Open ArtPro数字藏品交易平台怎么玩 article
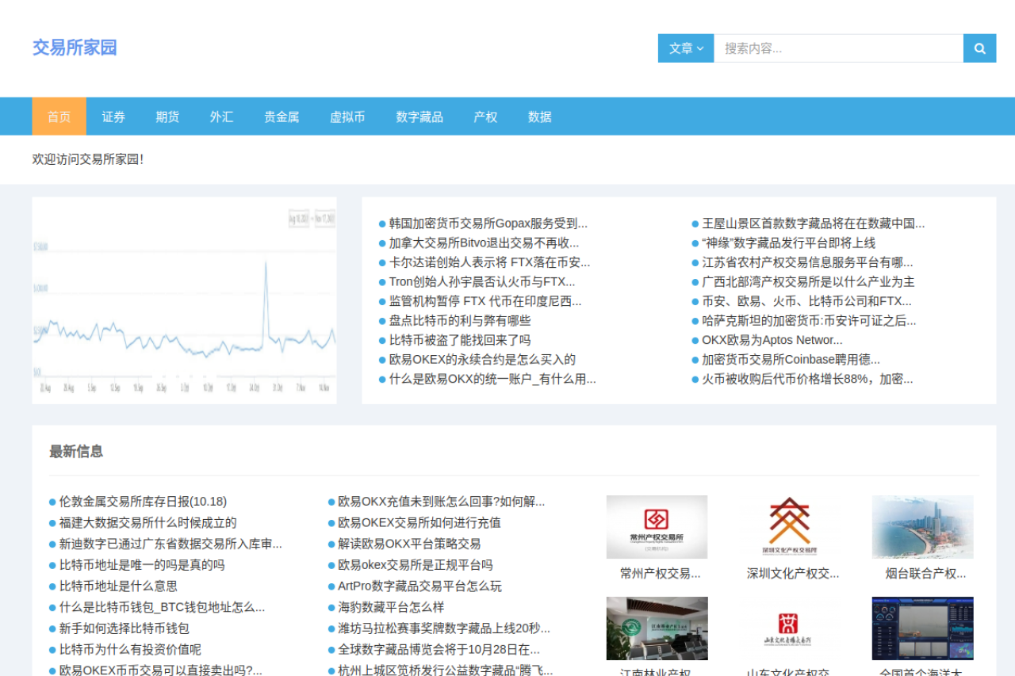Viewport: 1015px width, 676px height. [x=419, y=586]
